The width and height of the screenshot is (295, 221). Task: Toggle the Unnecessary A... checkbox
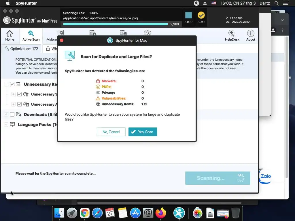[19, 104]
